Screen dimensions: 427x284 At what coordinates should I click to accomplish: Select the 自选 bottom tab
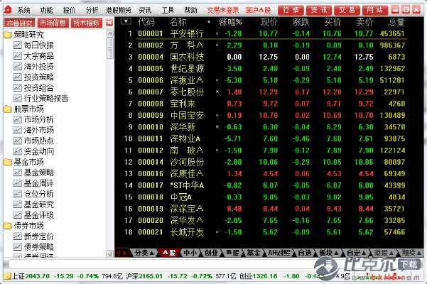[x=305, y=253]
